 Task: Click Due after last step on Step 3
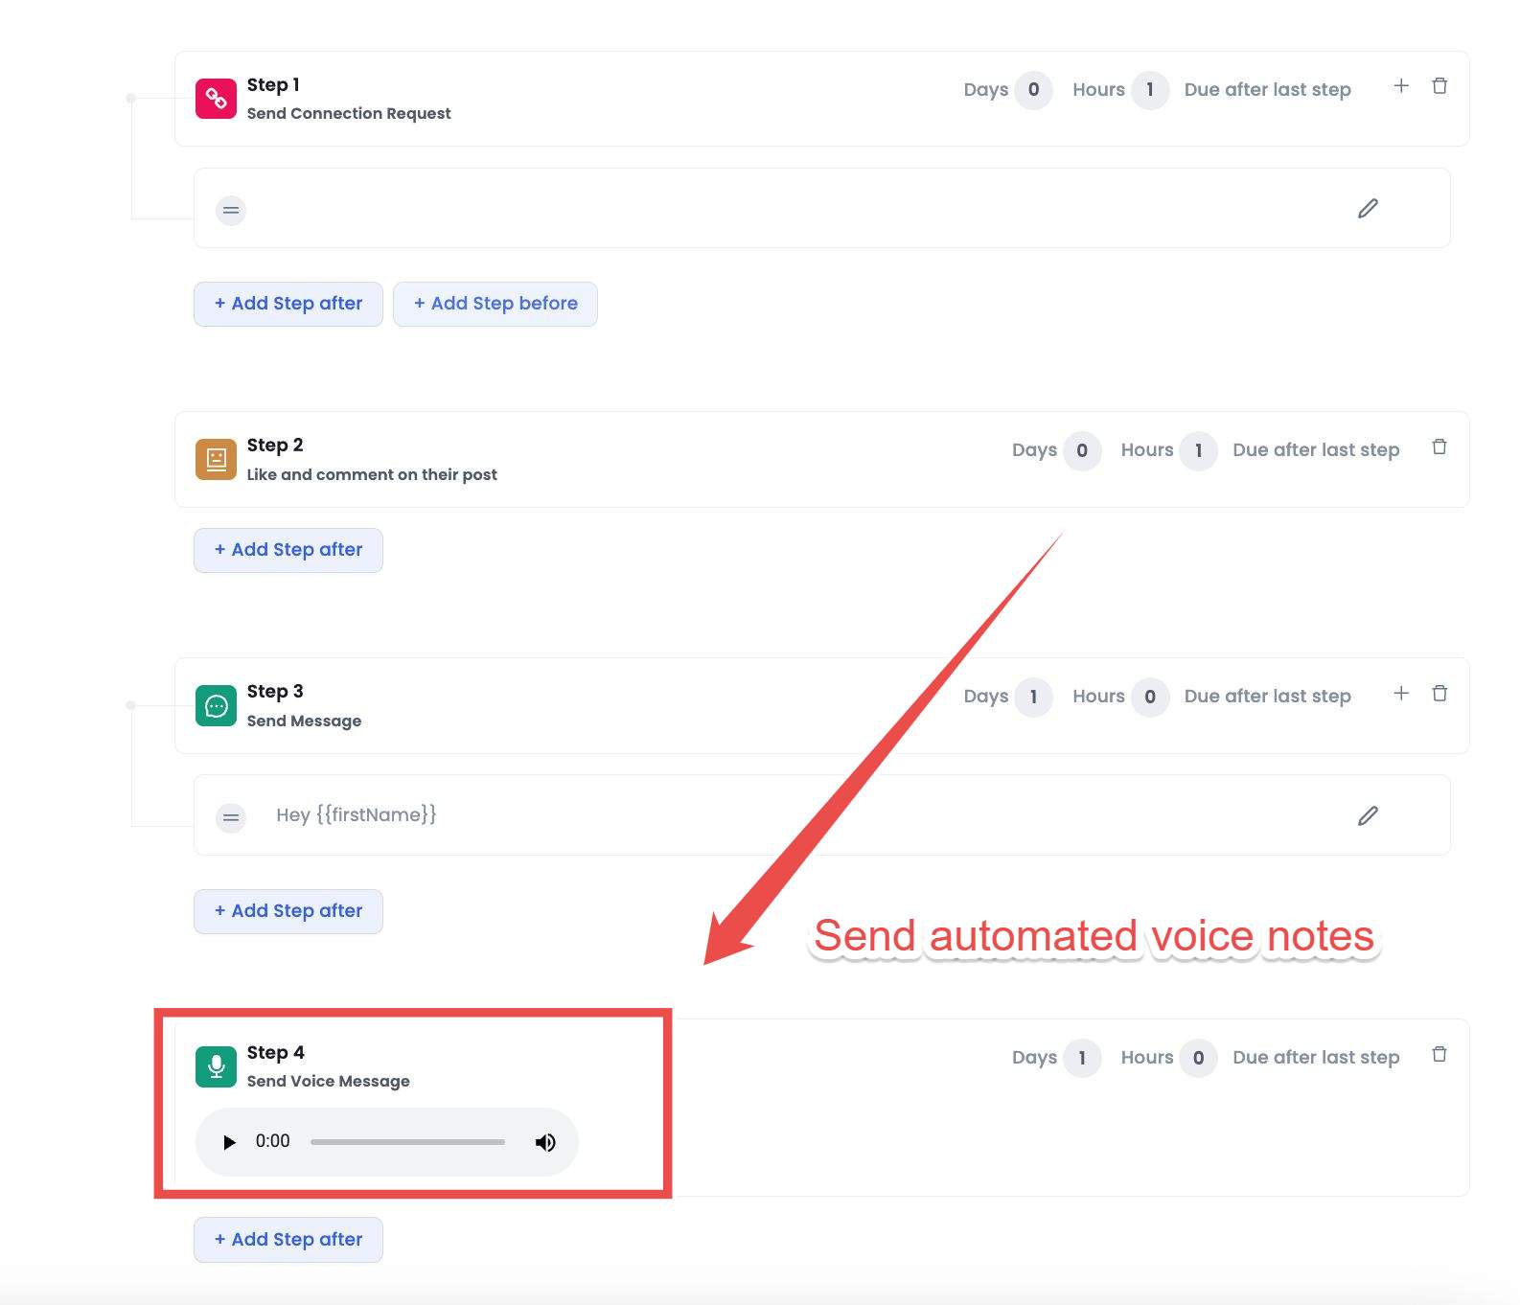point(1268,697)
